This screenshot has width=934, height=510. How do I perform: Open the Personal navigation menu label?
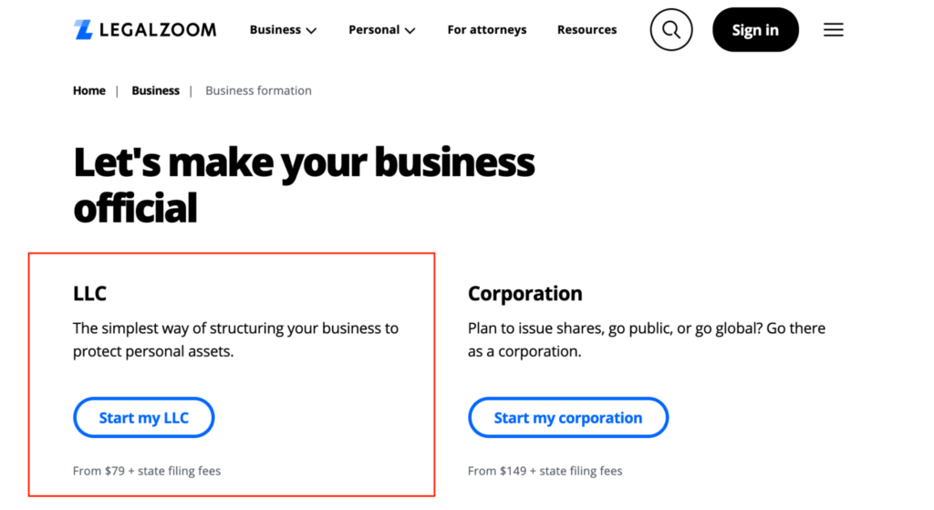pyautogui.click(x=374, y=30)
